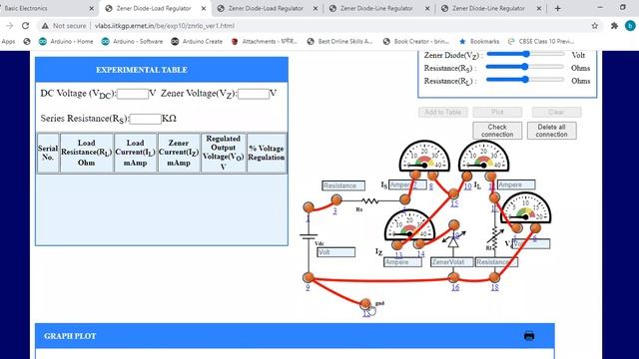The height and width of the screenshot is (359, 639).
Task: Select connection node 1 above battery
Action: point(309,207)
